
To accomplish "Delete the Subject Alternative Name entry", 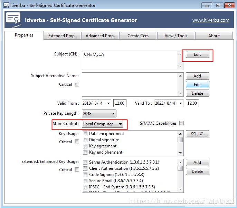I will [x=197, y=93].
